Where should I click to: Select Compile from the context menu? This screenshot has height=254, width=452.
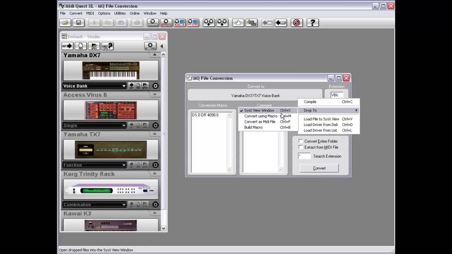328,102
